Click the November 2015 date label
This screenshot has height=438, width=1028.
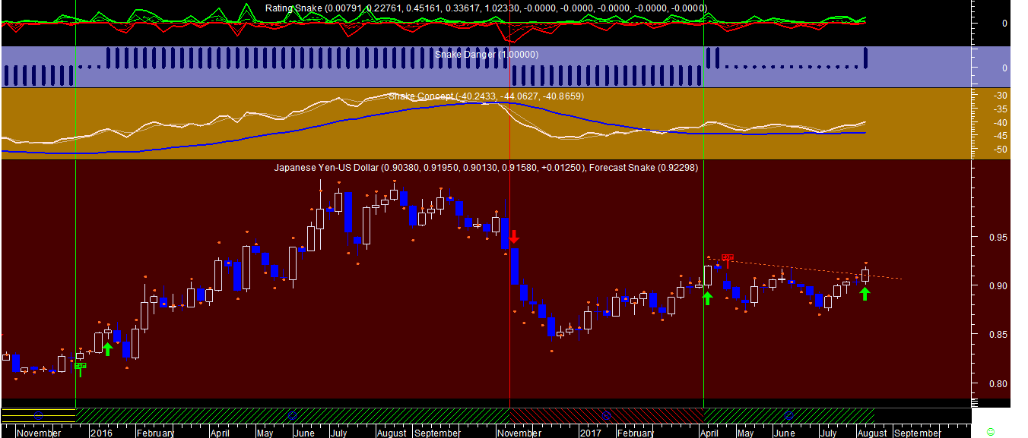pyautogui.click(x=39, y=433)
